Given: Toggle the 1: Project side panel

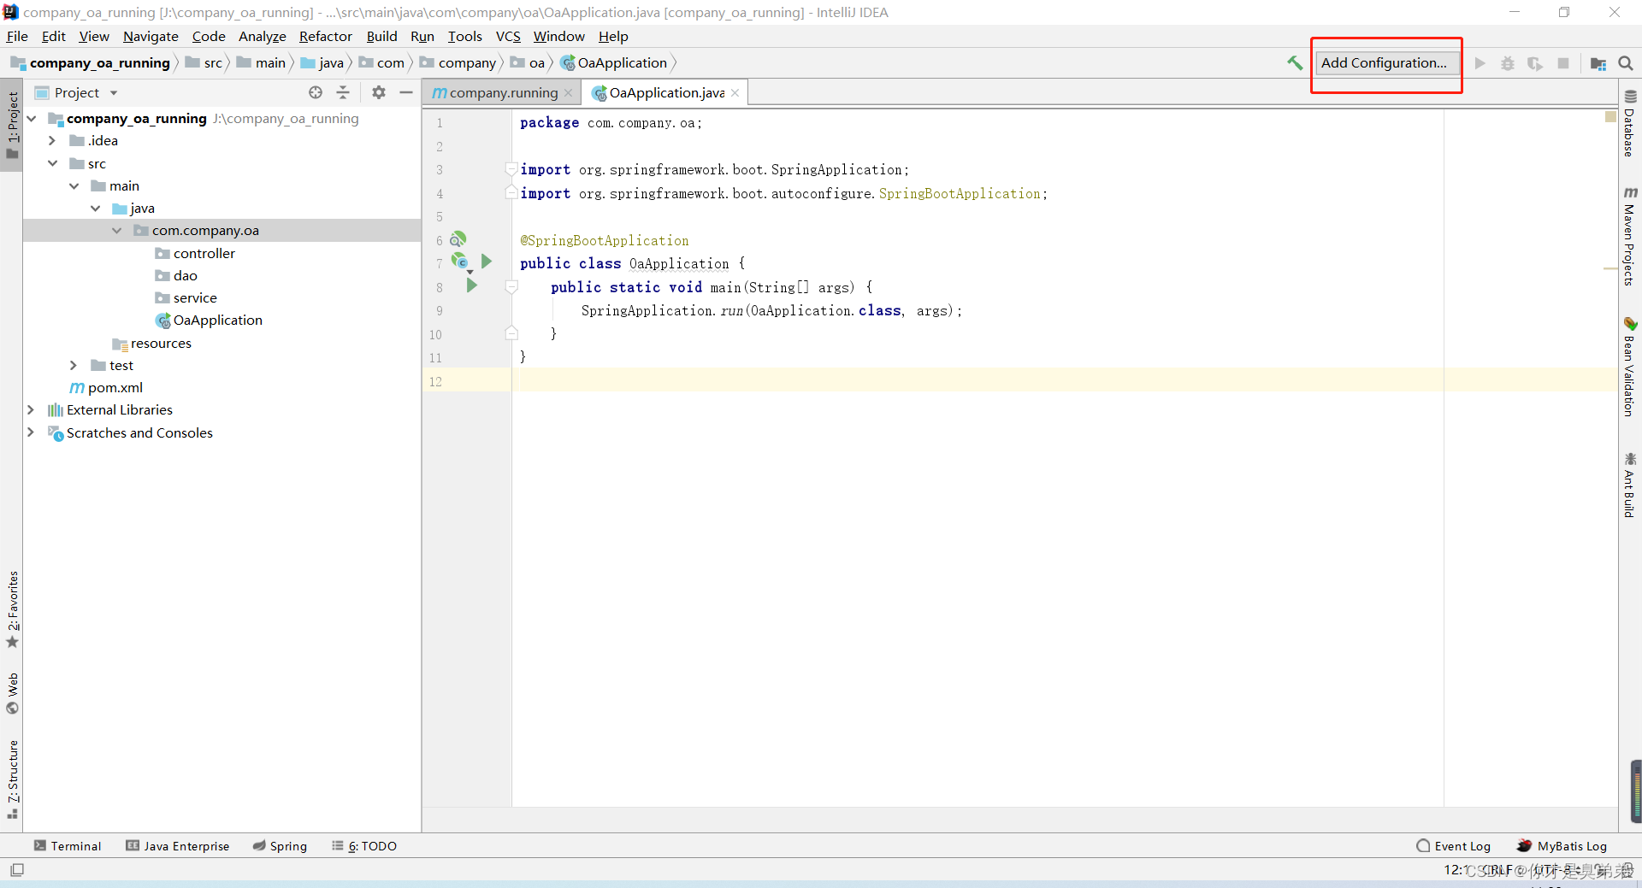Looking at the screenshot, I should click(x=13, y=125).
